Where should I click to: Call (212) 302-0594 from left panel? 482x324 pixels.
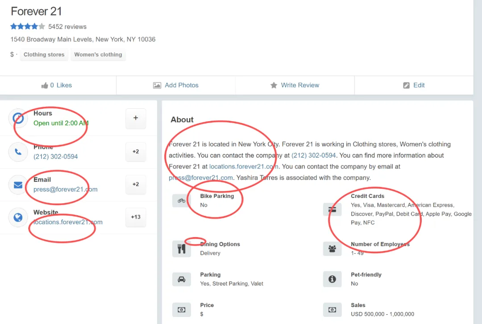point(56,156)
